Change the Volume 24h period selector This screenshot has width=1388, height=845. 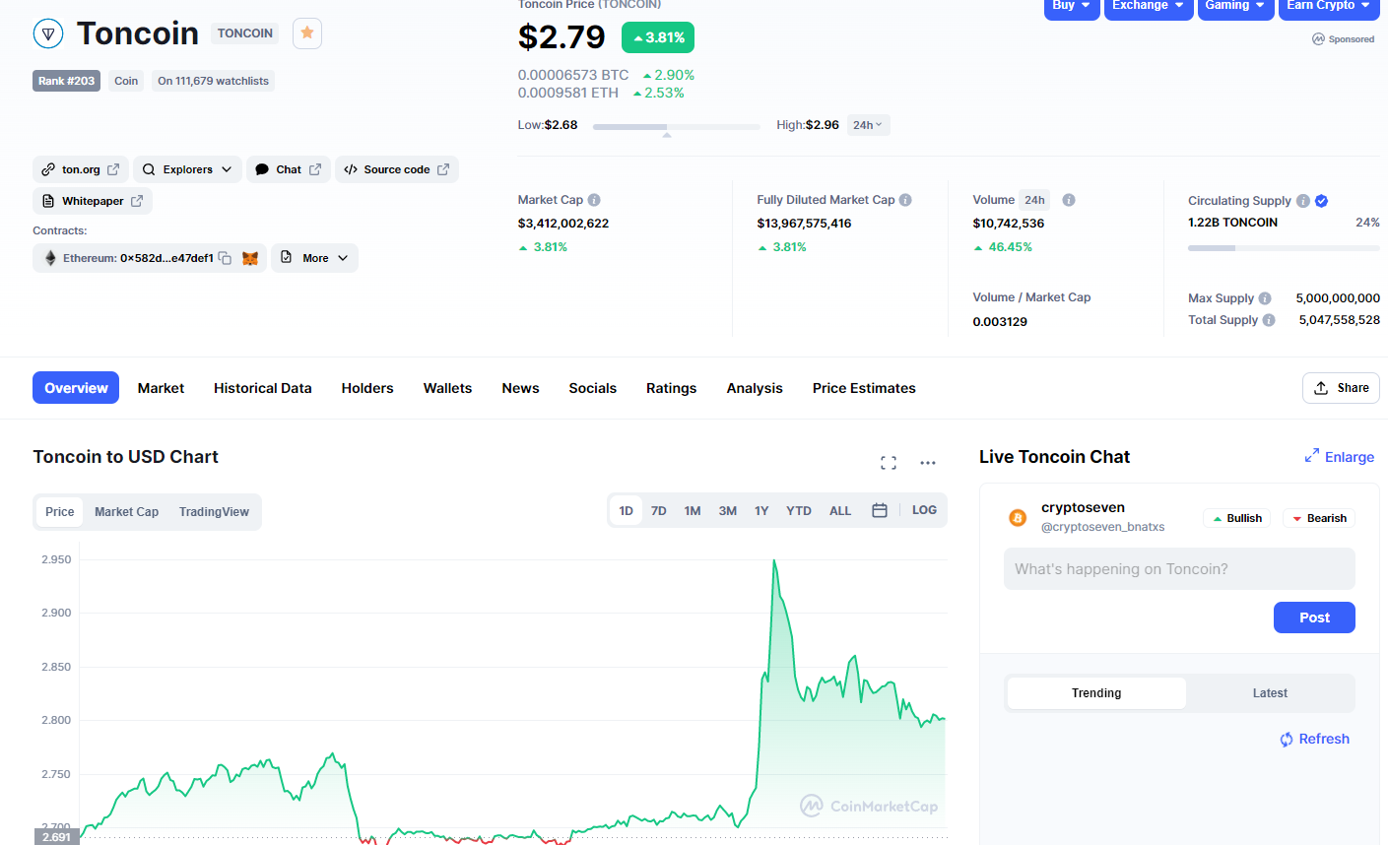pos(1034,200)
